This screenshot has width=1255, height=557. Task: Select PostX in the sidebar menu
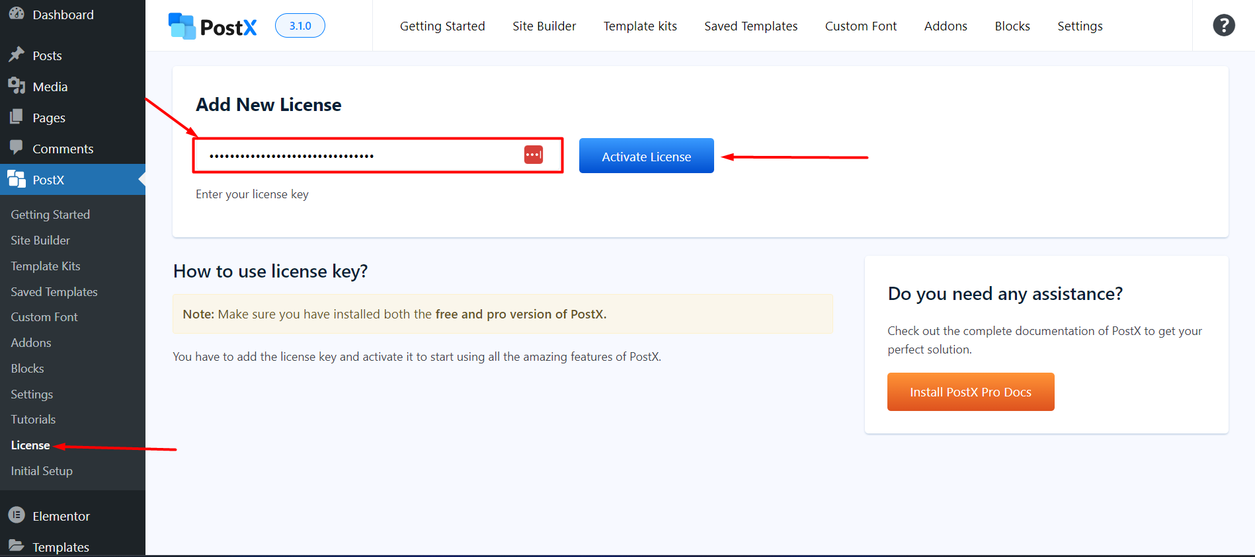(73, 180)
